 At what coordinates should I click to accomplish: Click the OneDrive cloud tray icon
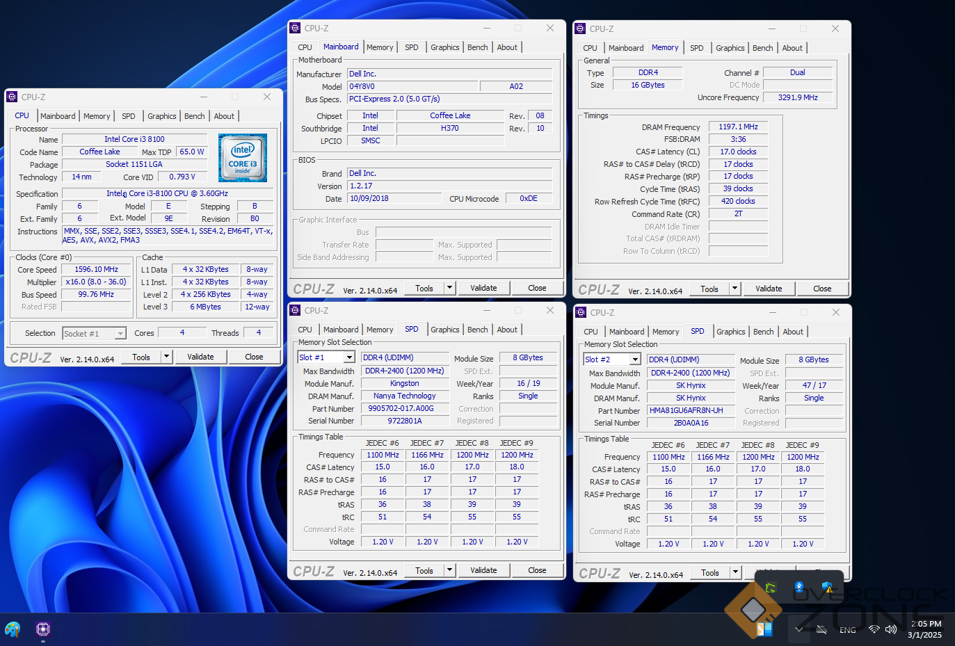click(821, 629)
